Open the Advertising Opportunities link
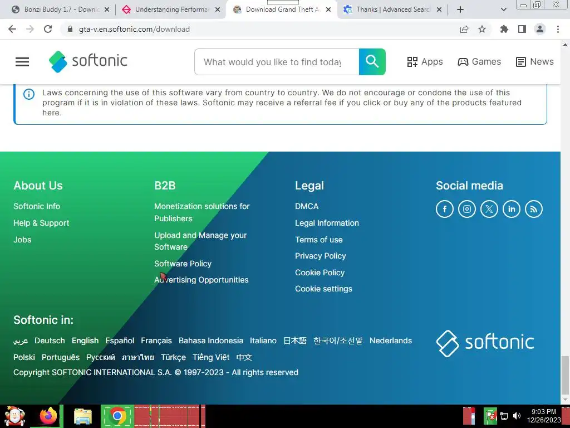570x428 pixels. click(x=202, y=280)
